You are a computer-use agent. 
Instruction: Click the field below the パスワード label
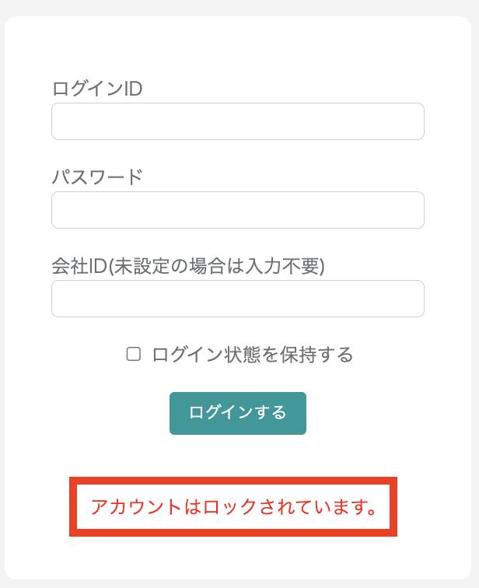pos(237,210)
